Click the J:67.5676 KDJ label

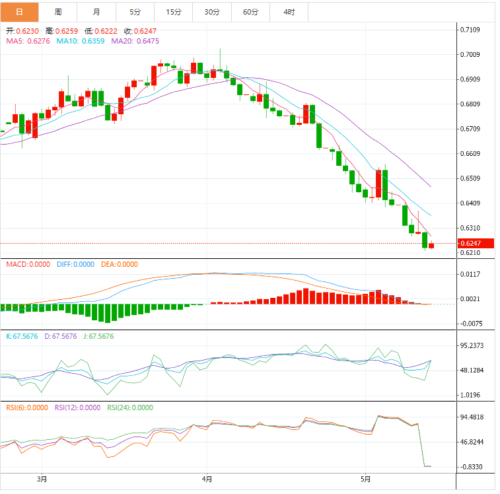click(x=98, y=336)
